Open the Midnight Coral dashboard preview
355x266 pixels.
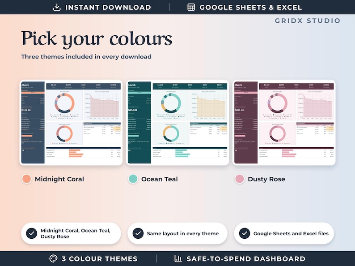pos(71,122)
